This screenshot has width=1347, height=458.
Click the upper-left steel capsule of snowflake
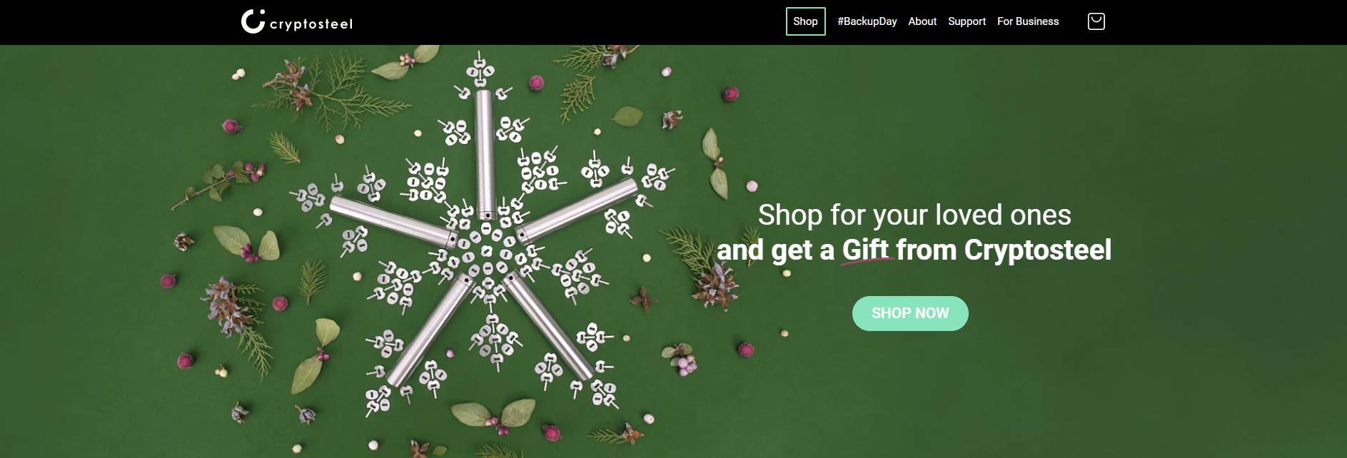point(393,220)
